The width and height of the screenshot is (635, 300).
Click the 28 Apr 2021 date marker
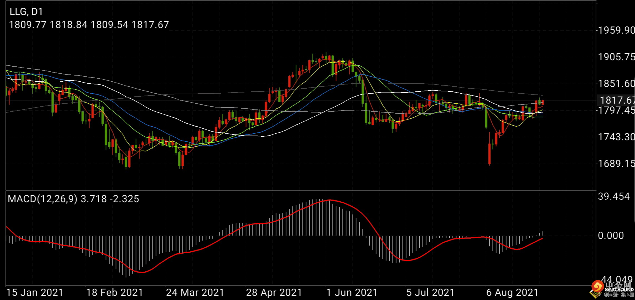[x=274, y=292]
